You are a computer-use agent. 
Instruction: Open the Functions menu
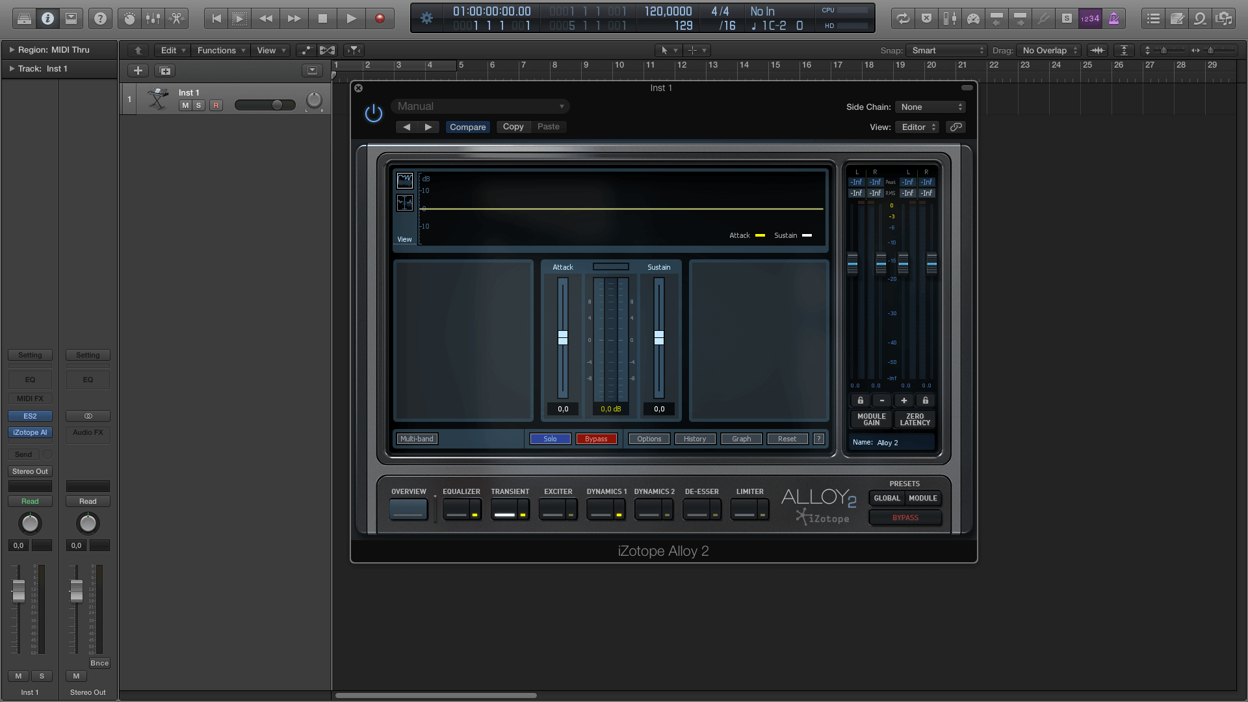coord(221,50)
